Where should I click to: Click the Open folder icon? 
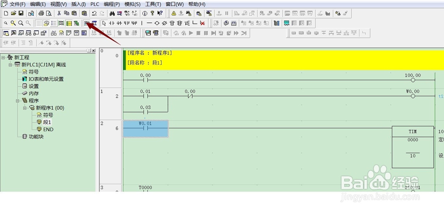click(13, 13)
